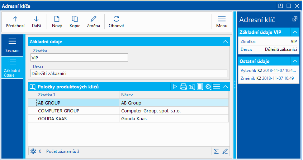Sort by Zkratka 1 column header
Screen dimensions: 303x160
pyautogui.click(x=77, y=95)
